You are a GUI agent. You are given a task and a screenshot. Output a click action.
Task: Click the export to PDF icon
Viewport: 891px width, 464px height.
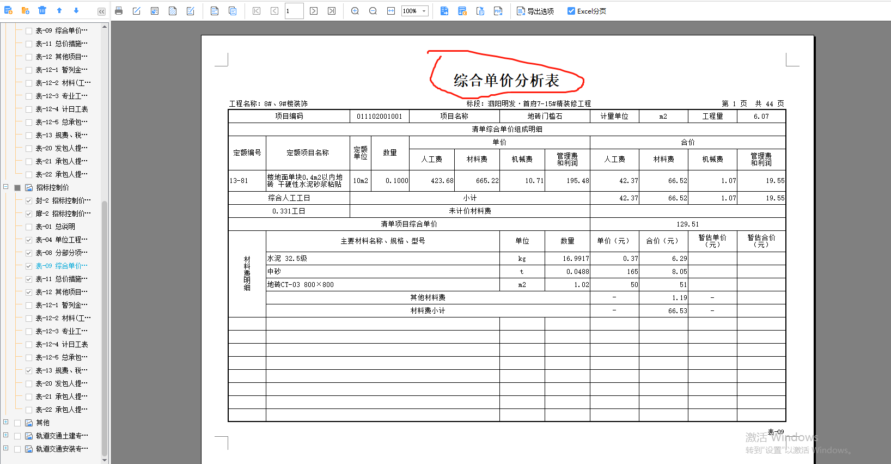coord(498,11)
